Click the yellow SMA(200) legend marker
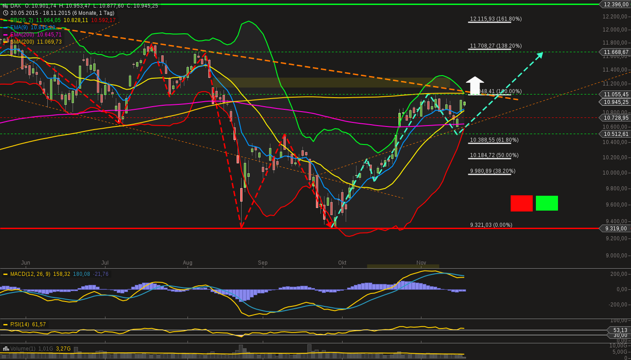The width and height of the screenshot is (631, 360). 5,42
